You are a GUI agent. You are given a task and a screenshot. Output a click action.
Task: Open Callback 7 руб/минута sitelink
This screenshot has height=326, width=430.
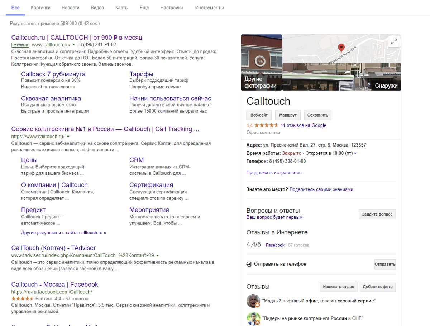tap(53, 74)
